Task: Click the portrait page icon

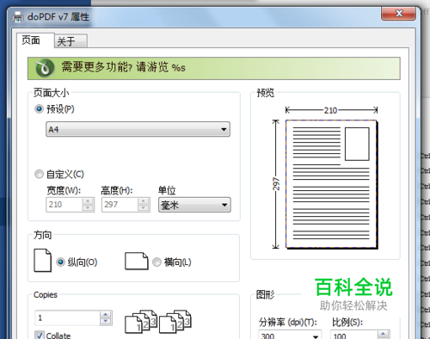Action: click(x=43, y=261)
